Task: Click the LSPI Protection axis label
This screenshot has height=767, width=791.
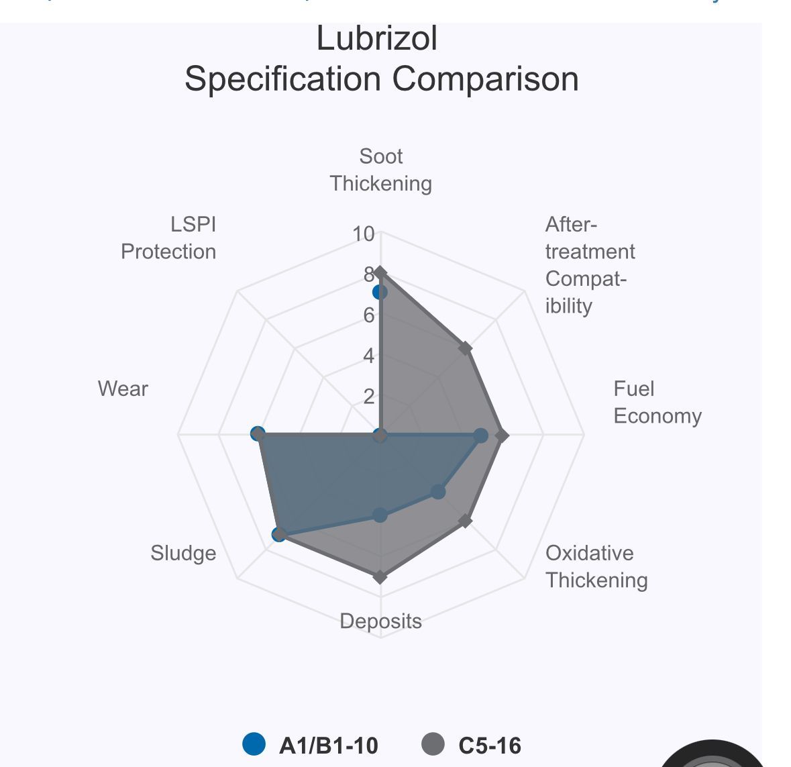Action: tap(169, 238)
